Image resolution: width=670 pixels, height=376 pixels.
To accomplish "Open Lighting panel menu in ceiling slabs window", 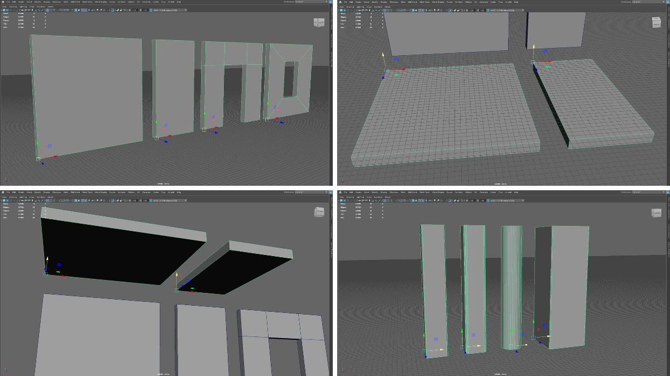I will 22,197.
